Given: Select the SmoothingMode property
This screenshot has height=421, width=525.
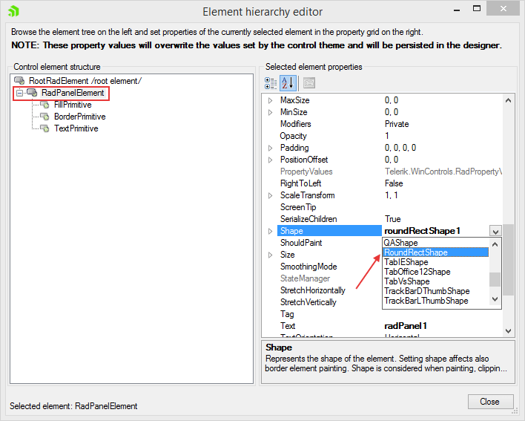Looking at the screenshot, I should tap(308, 267).
